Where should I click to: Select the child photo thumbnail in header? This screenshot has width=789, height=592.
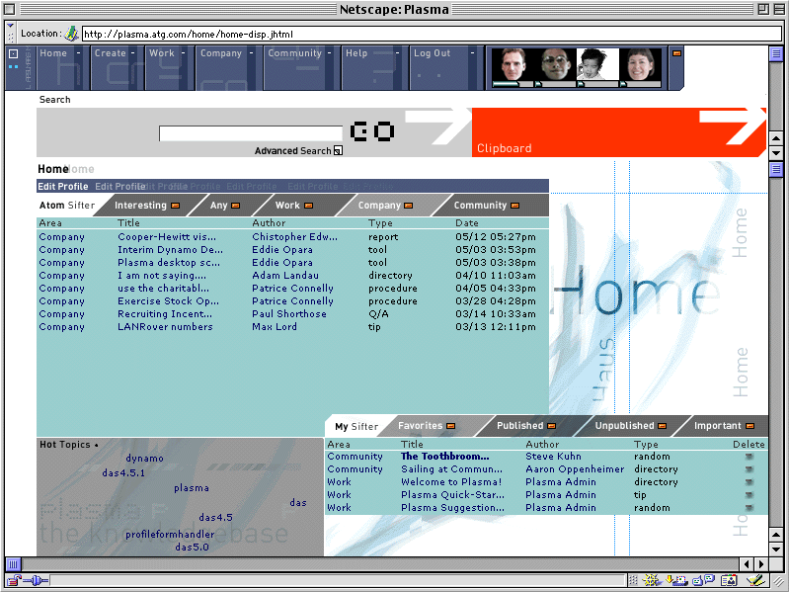click(597, 64)
